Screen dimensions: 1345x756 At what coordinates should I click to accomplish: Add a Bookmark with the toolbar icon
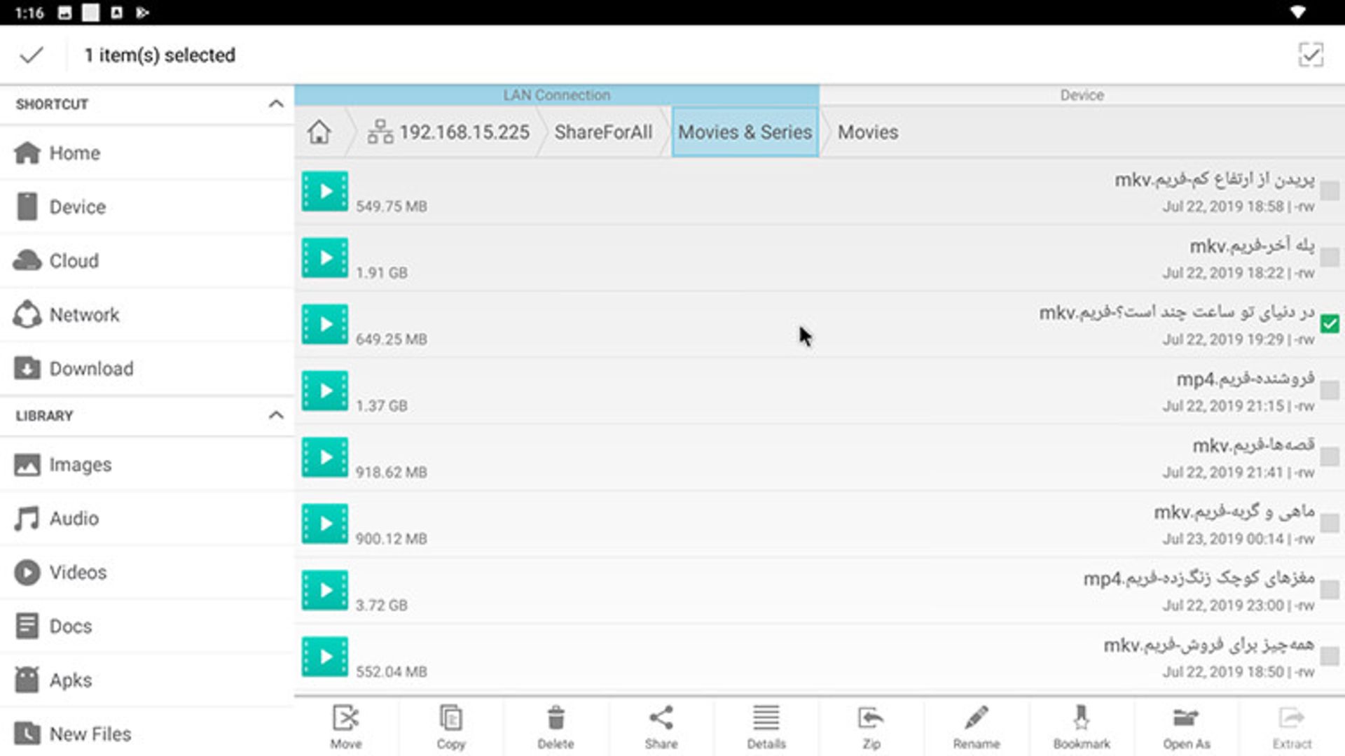point(1081,725)
